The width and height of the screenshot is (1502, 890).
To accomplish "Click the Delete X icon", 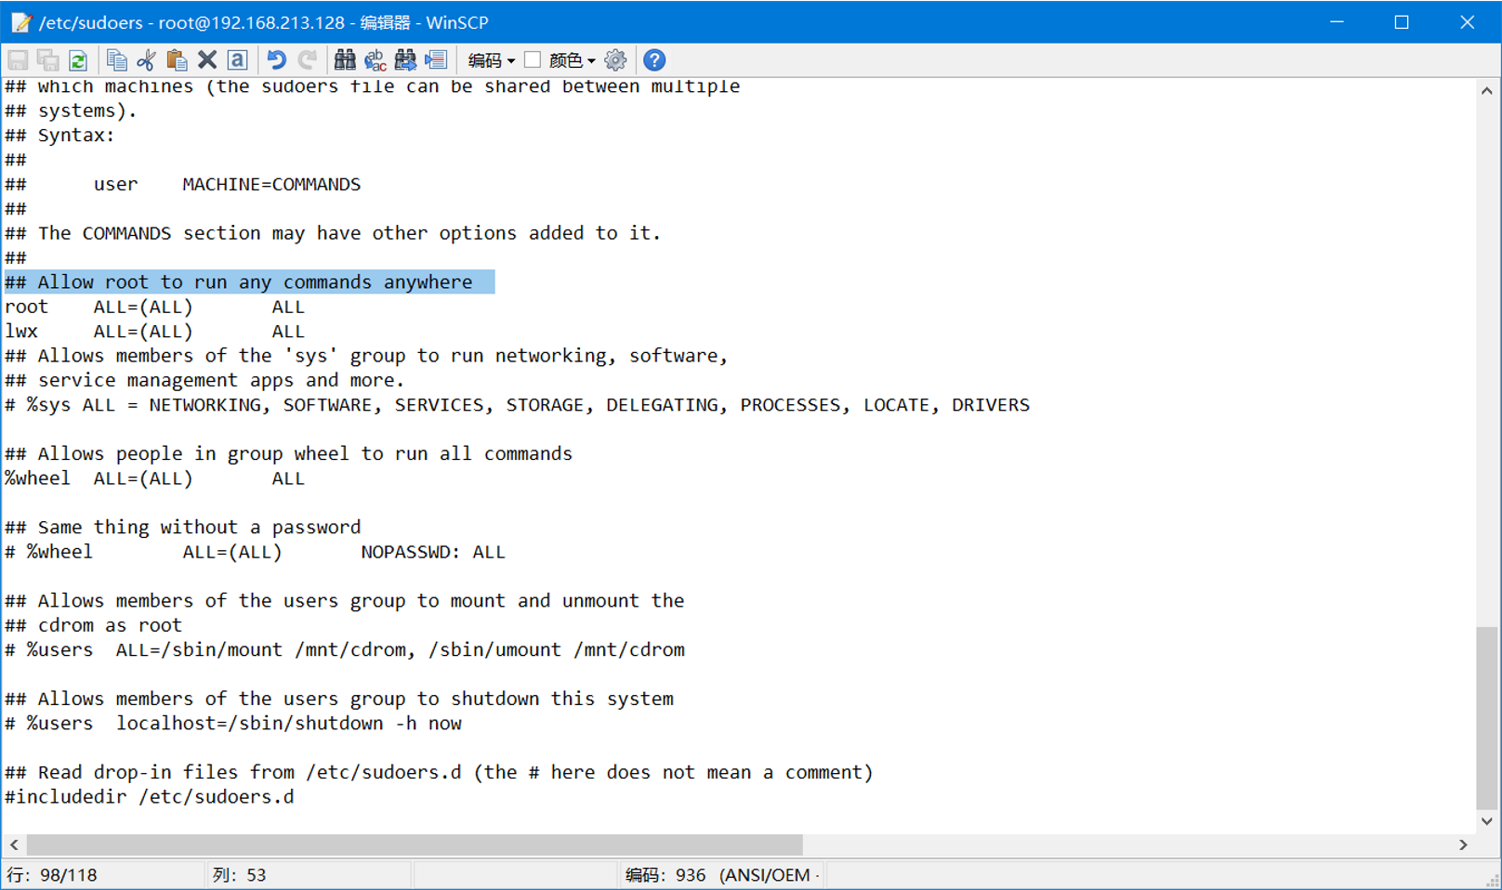I will point(207,60).
